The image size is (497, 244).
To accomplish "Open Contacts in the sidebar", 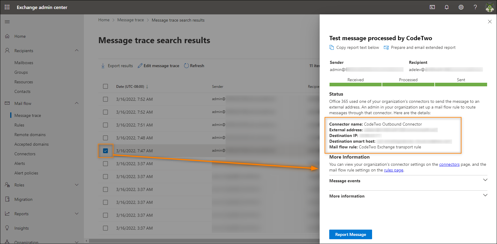I will [x=22, y=91].
